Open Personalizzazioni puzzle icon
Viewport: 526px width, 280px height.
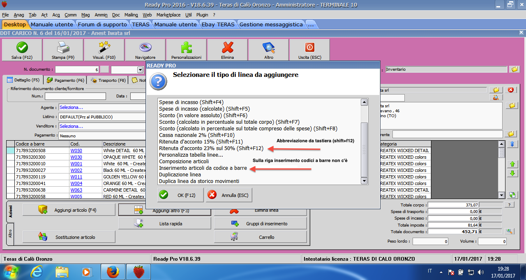(x=186, y=50)
